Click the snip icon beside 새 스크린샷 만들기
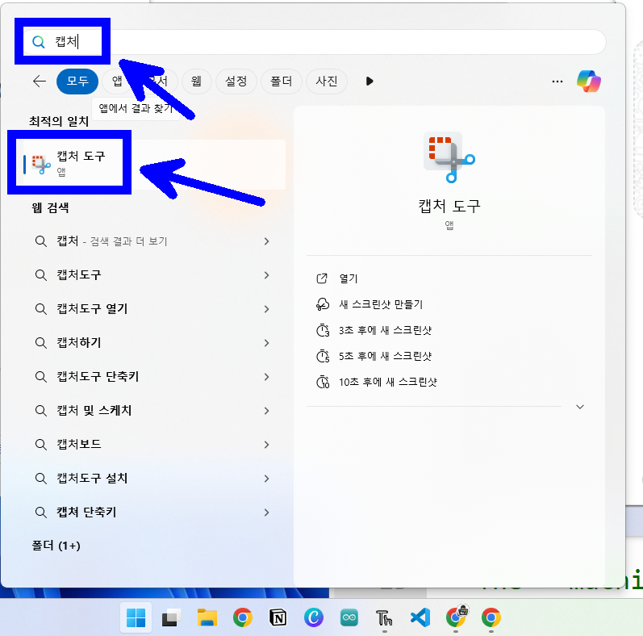This screenshot has height=636, width=643. [323, 304]
